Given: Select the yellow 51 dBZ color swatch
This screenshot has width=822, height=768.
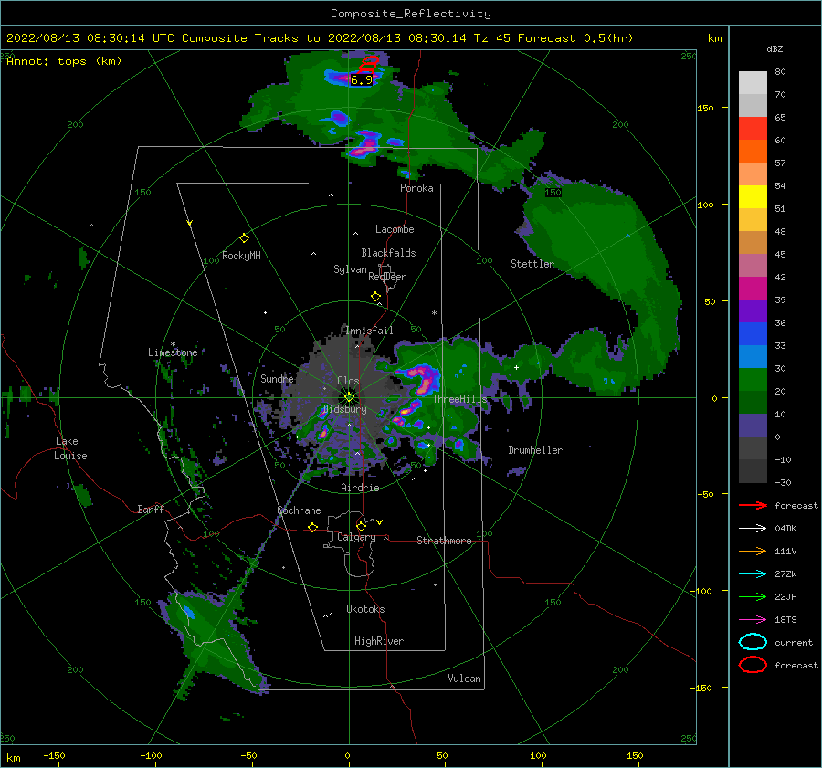Looking at the screenshot, I should click(x=753, y=196).
